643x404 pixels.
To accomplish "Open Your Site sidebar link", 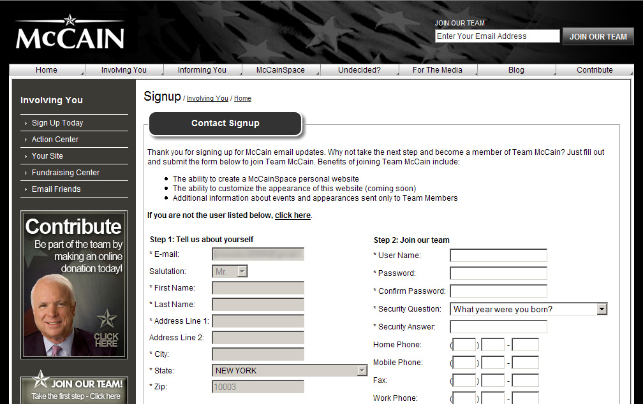I will coord(48,156).
